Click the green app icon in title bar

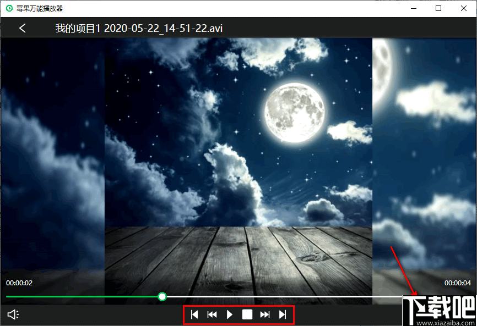point(9,8)
